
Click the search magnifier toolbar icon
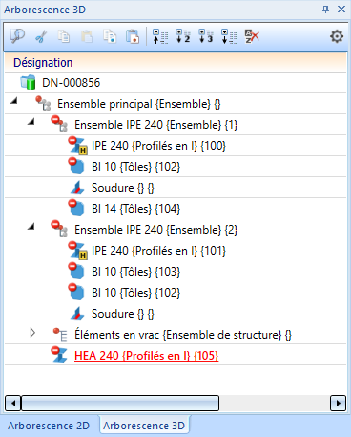18,36
